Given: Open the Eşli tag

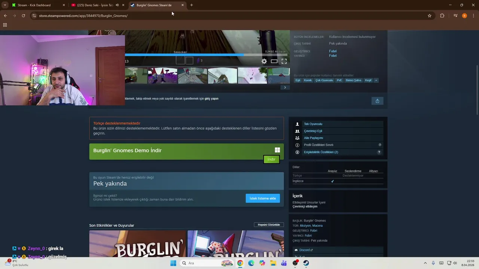Looking at the screenshot, I should [298, 80].
